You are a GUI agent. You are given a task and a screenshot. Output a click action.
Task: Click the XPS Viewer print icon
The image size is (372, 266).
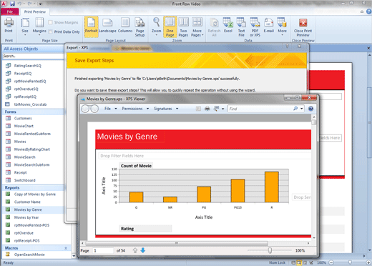(207, 109)
